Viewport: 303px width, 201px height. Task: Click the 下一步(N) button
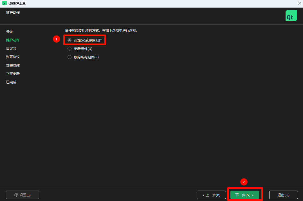(x=244, y=195)
